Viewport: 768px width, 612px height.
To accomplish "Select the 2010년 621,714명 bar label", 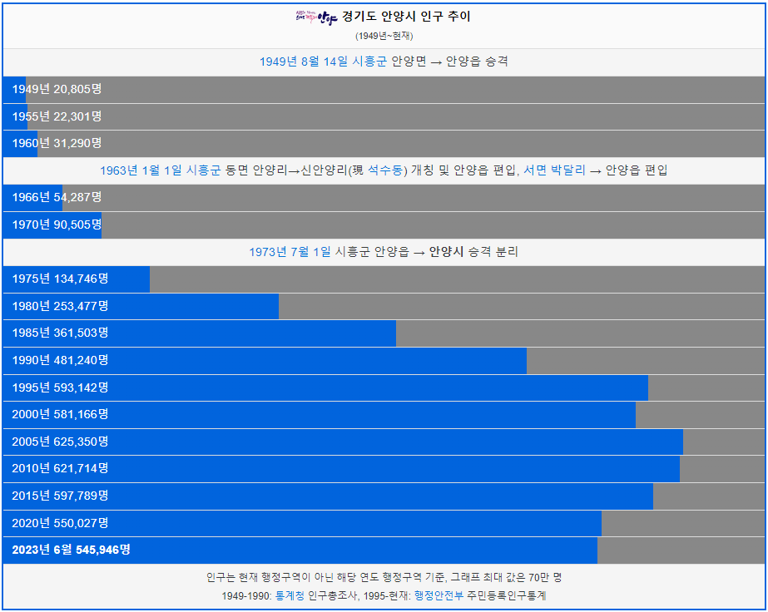I will 60,468.
